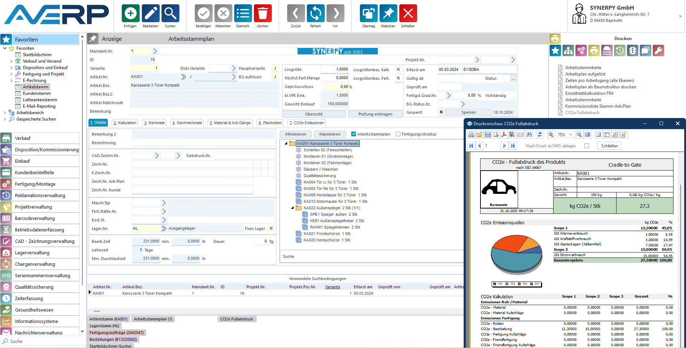Tick Nach Druck in DMS ablegen checkbox

(x=586, y=146)
